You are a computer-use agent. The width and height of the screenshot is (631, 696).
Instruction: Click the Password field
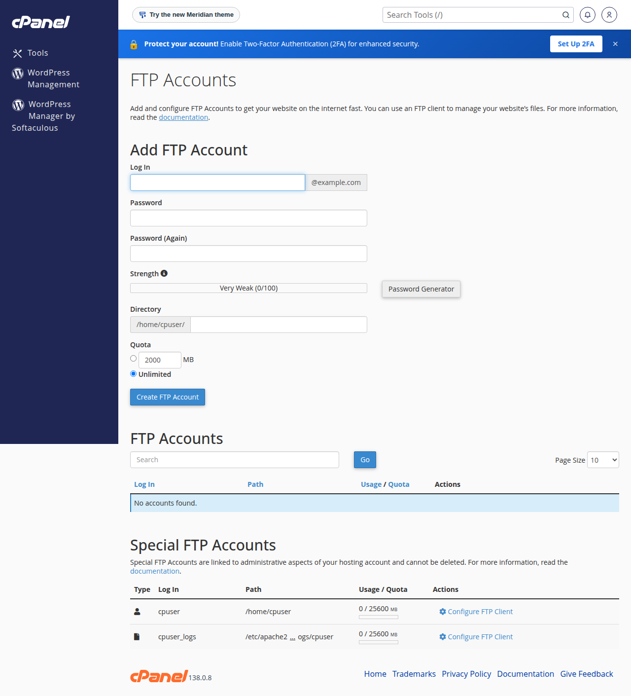point(248,218)
